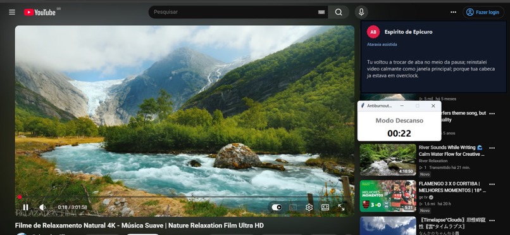Viewport: 510px width, 235px height.
Task: Switch to theater mode icon
Action: tap(325, 207)
